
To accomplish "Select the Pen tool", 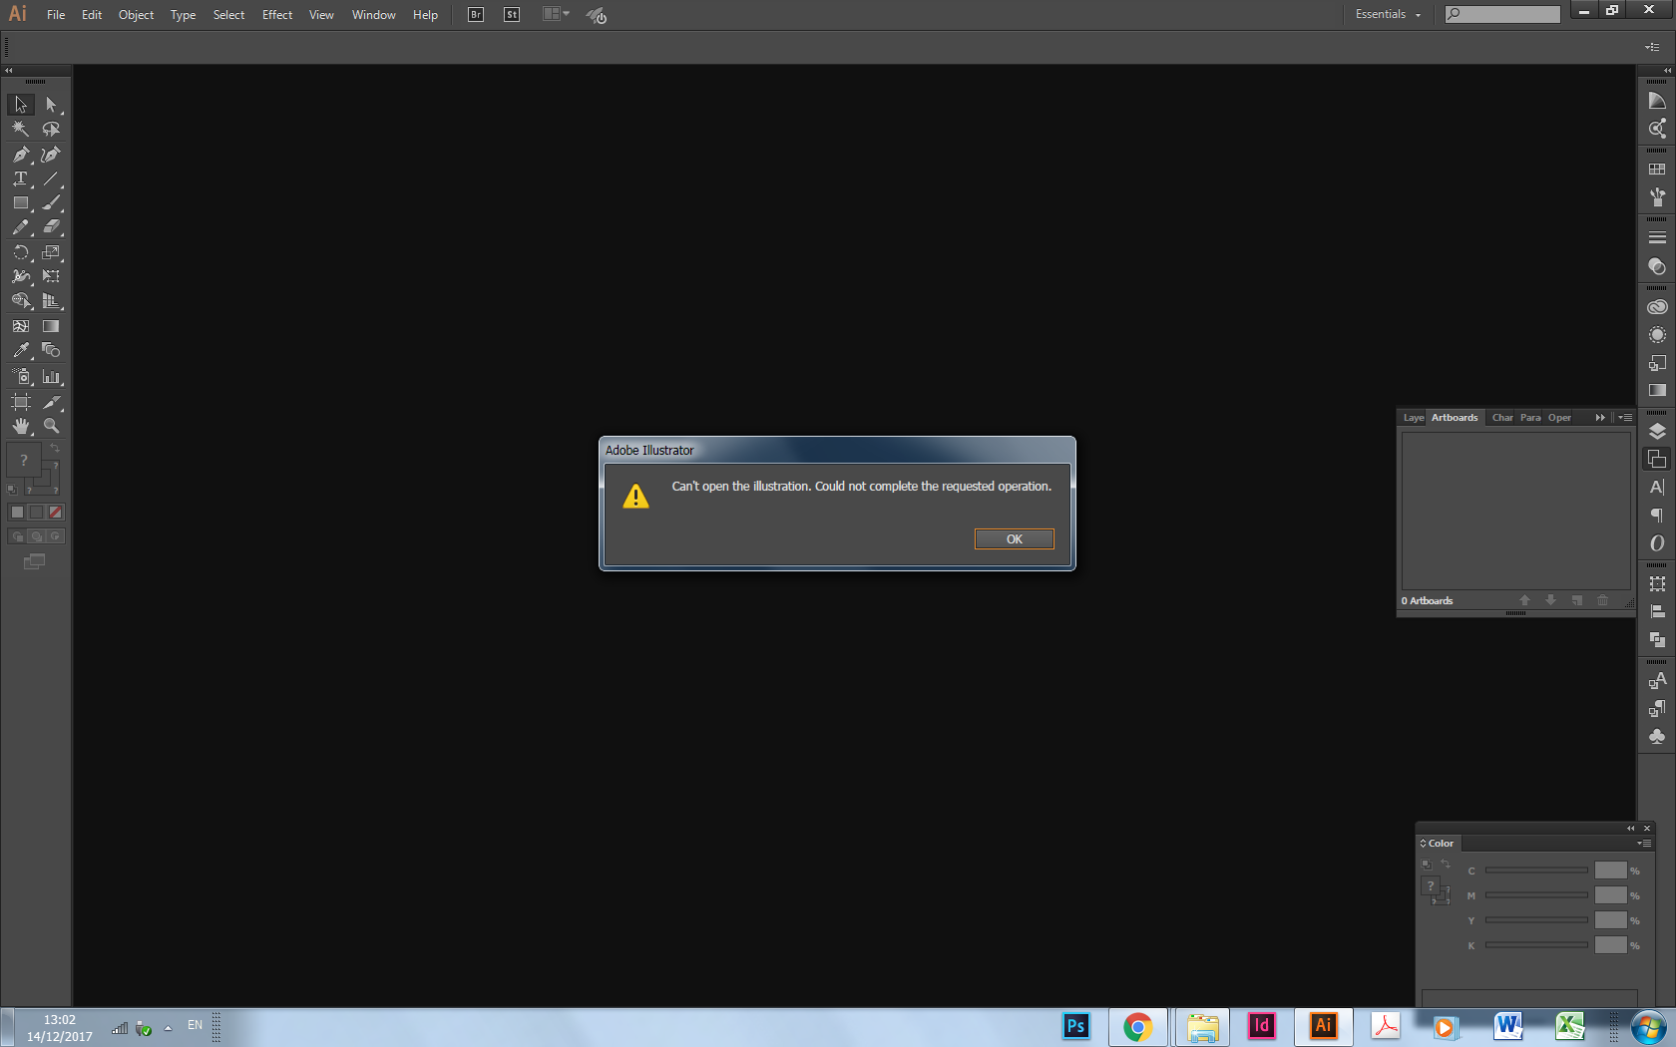I will click(21, 155).
